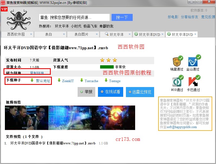216x164 pixels.
Task: Click the NOD passed icon
Action: 178,81
